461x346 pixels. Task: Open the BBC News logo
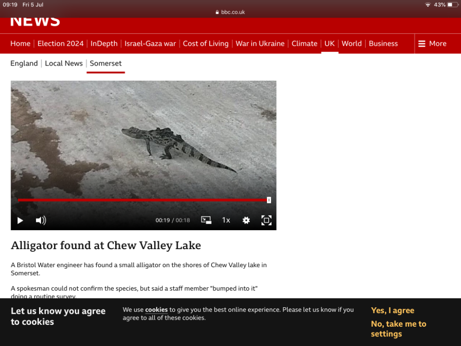click(x=35, y=22)
